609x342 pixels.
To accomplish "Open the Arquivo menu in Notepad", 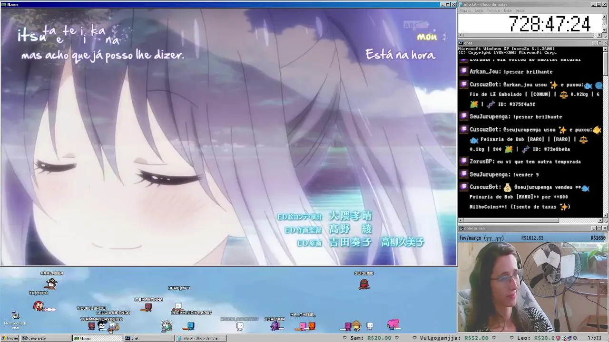I will tap(465, 10).
